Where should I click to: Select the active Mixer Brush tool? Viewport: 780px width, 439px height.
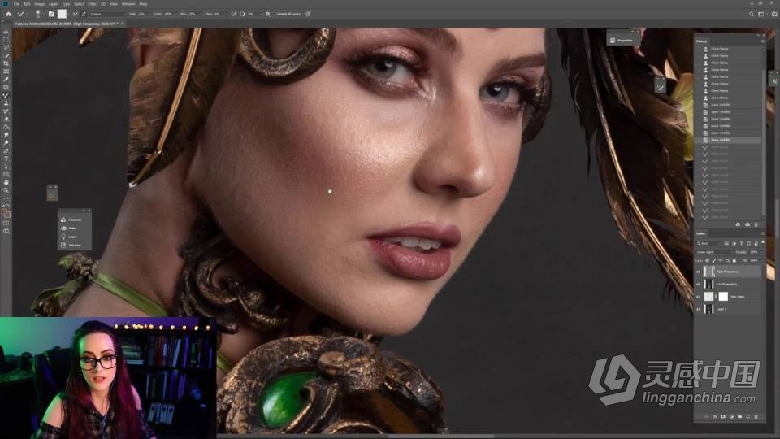(x=6, y=95)
